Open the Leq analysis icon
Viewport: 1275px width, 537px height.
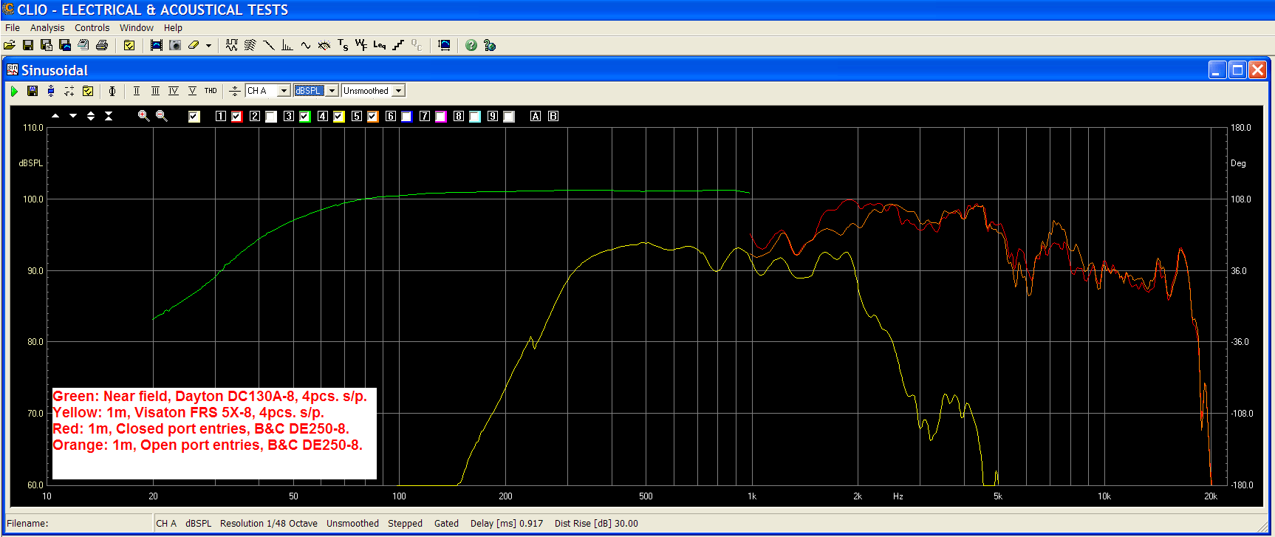(380, 45)
